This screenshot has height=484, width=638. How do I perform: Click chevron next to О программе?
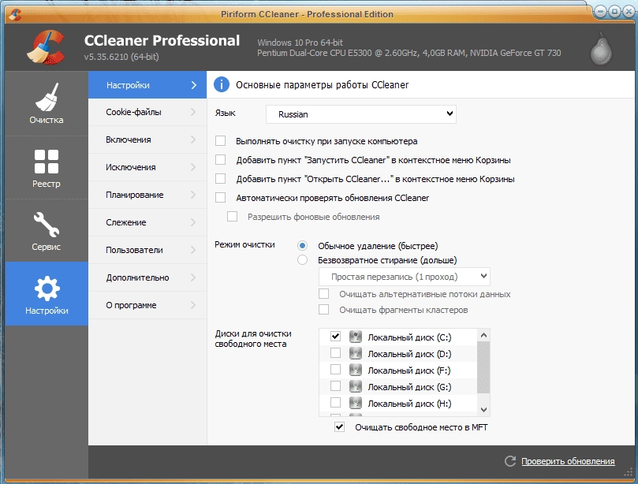[x=193, y=305]
